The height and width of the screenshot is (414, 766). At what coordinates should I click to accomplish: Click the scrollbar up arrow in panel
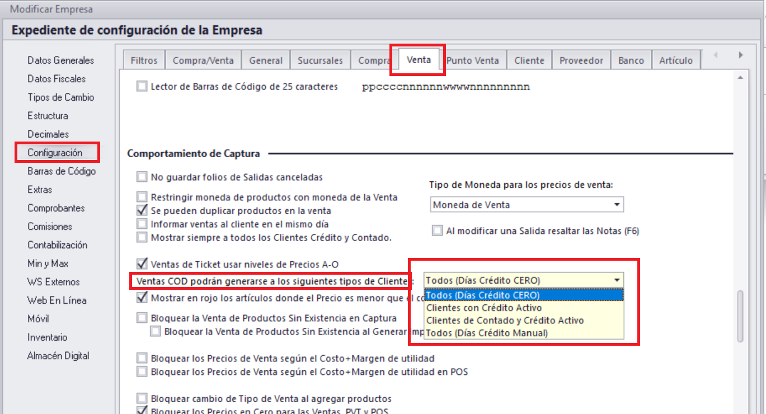[x=740, y=77]
